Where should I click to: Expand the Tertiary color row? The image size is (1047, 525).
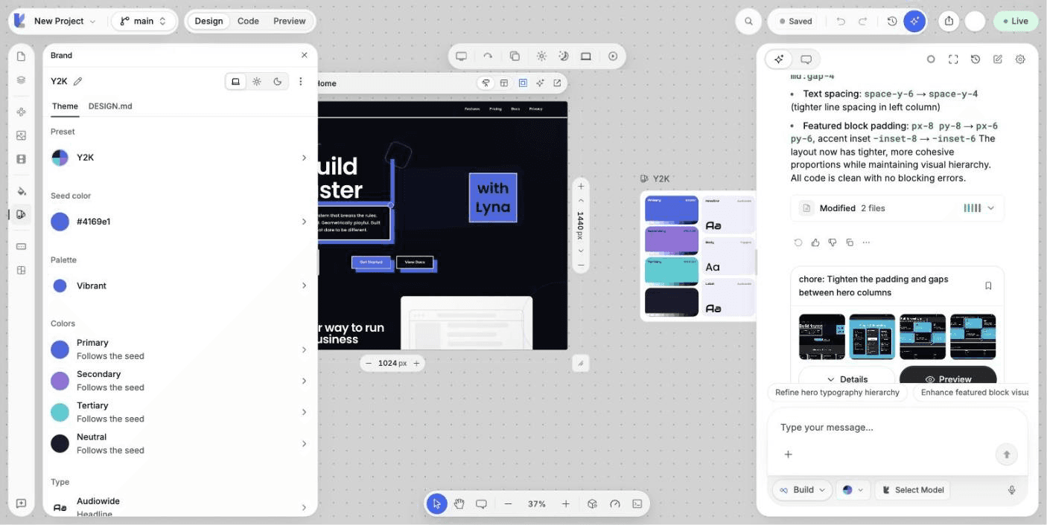click(x=179, y=412)
